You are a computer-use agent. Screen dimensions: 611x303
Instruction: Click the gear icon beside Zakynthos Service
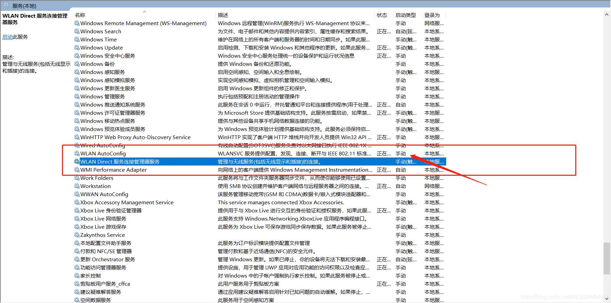pos(77,235)
